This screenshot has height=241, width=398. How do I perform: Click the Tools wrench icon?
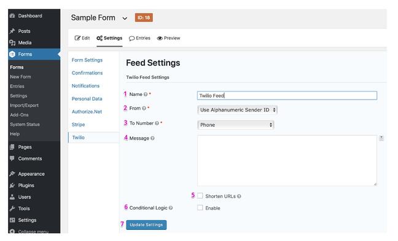[x=12, y=208]
